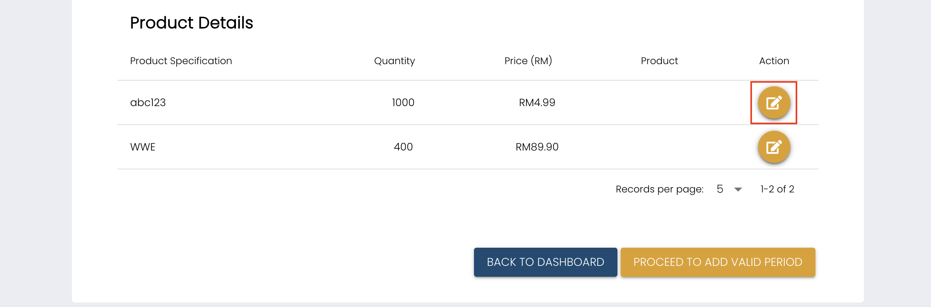Click the Product column header
The height and width of the screenshot is (307, 931).
(659, 61)
